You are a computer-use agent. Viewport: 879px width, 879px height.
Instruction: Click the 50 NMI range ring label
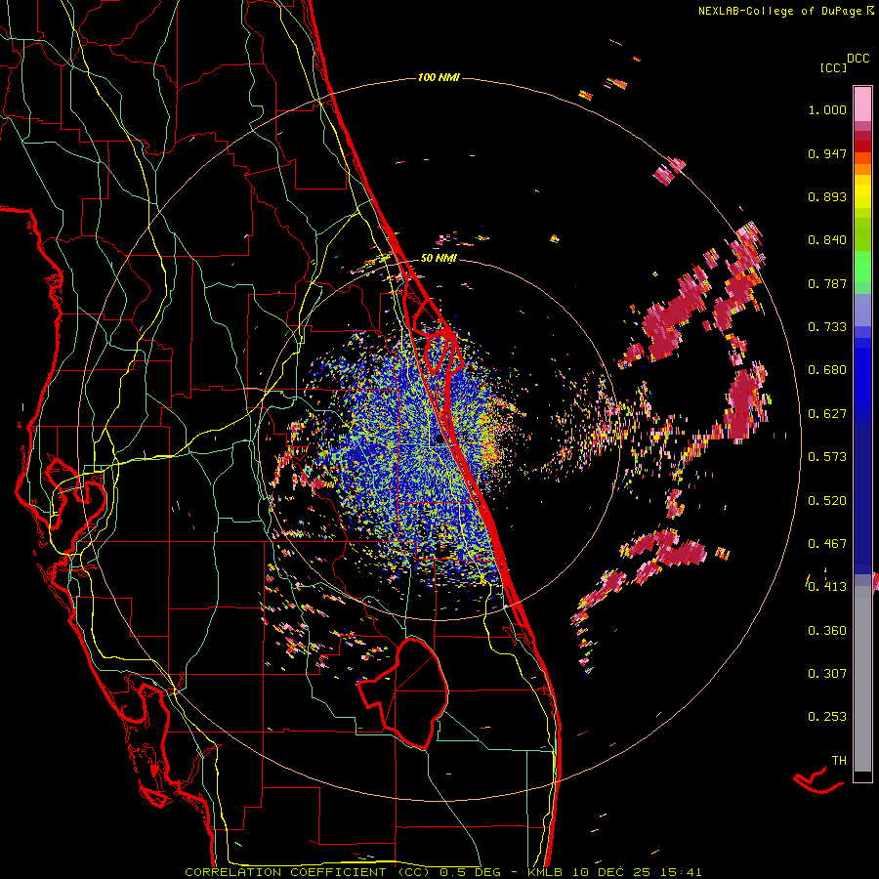pos(439,259)
